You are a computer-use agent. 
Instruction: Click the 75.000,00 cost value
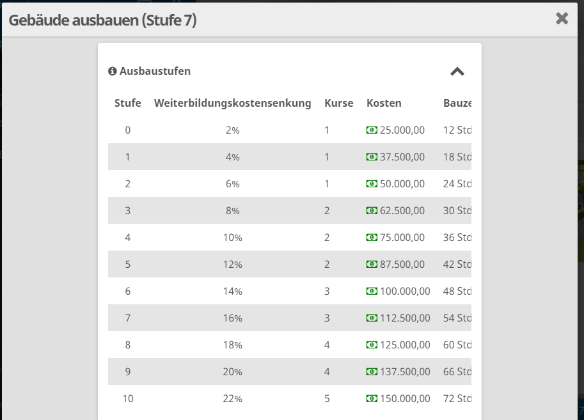point(402,237)
